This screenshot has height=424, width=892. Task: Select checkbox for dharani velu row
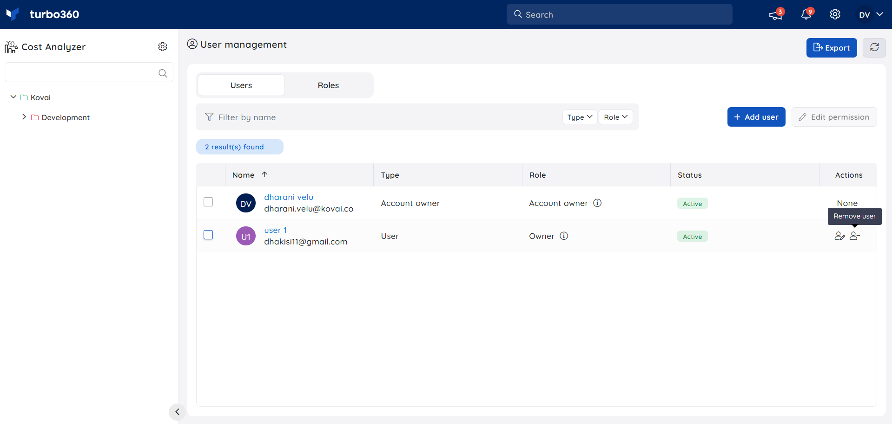click(x=208, y=202)
